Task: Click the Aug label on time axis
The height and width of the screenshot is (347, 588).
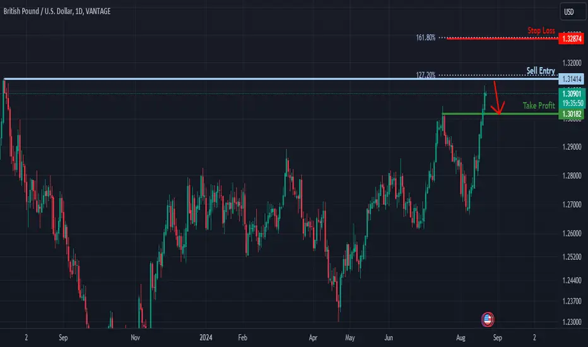Action: click(461, 338)
